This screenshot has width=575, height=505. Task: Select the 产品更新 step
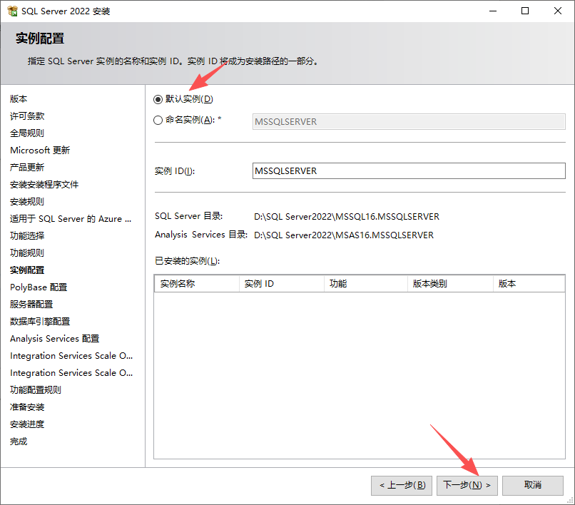coord(27,168)
